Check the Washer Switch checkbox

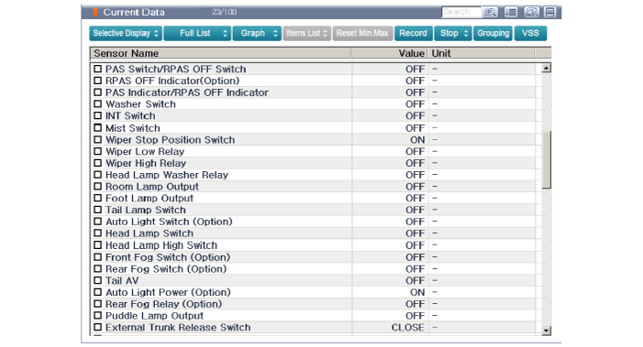97,104
